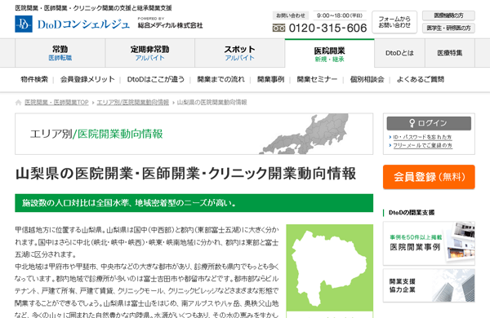Open 開業セミナー submenu item
Screen dimensions: 490x318
point(317,80)
